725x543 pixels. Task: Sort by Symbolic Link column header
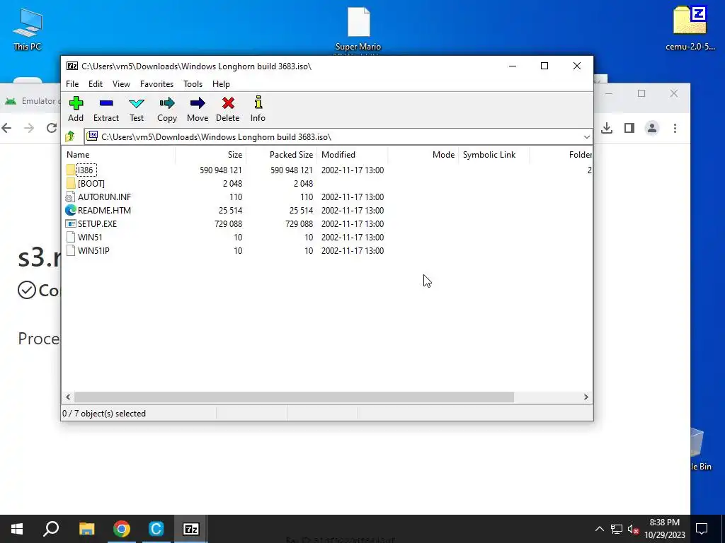493,155
